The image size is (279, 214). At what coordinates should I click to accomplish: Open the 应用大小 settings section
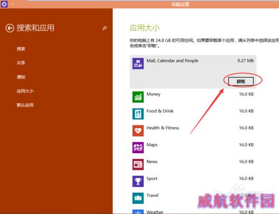point(25,91)
